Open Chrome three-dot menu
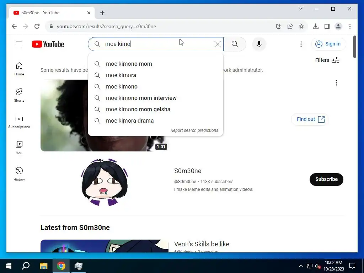 pos(350,26)
